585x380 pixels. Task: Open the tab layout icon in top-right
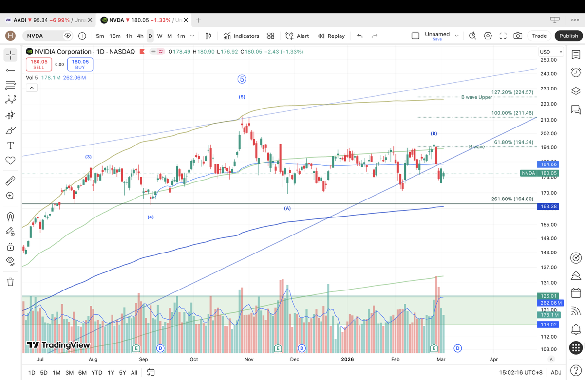point(555,20)
